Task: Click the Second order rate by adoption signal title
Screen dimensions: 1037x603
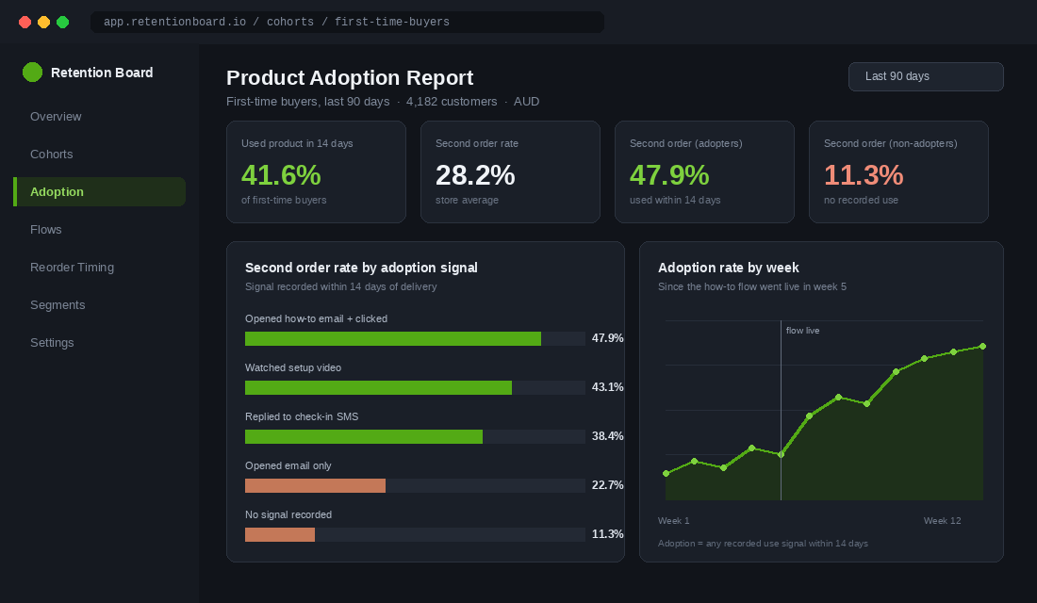Action: (361, 268)
